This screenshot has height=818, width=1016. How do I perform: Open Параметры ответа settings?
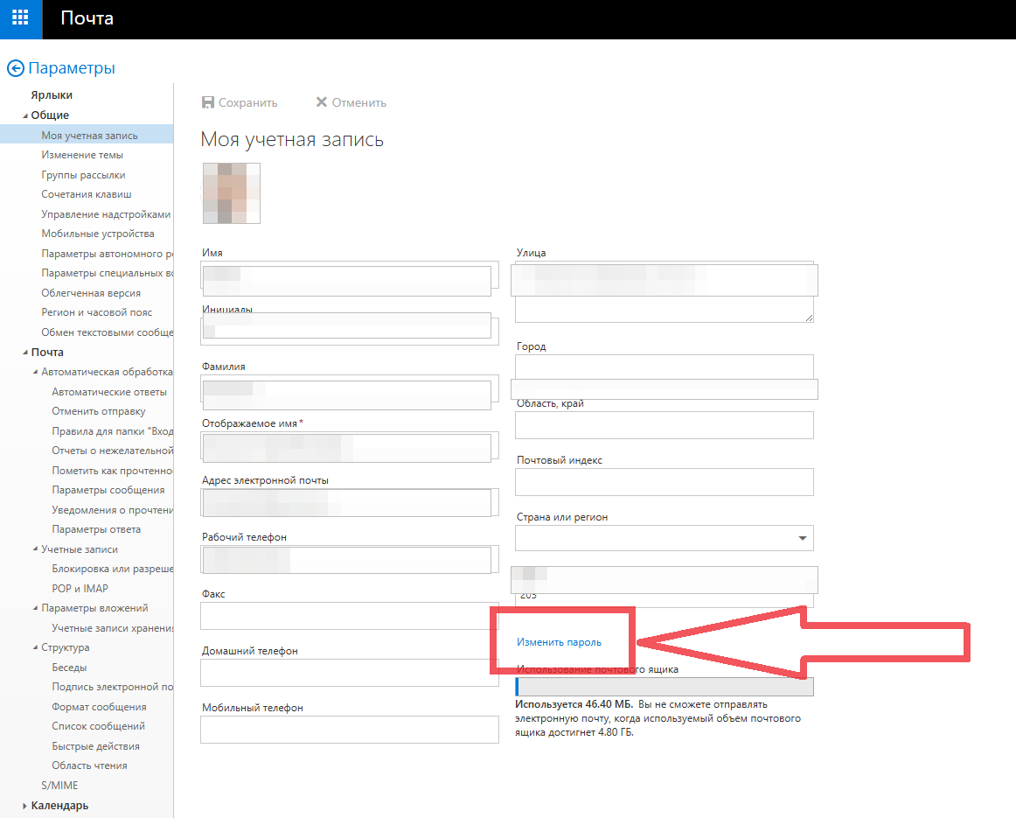tap(96, 529)
